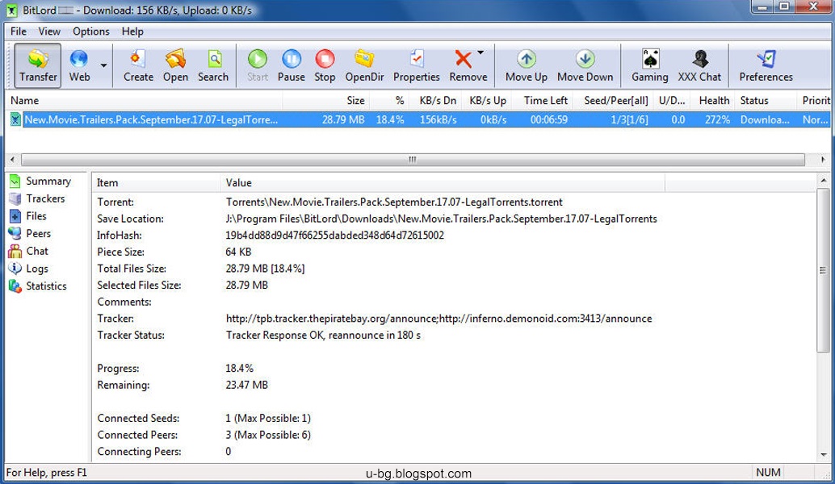Sort by the Status column header
Viewport: 835px width, 484px height.
click(766, 101)
